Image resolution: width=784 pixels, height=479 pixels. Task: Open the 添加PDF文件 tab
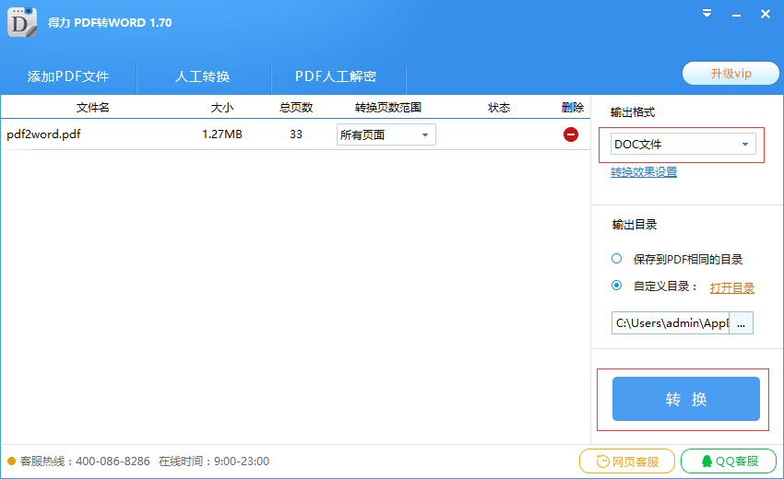tap(68, 76)
